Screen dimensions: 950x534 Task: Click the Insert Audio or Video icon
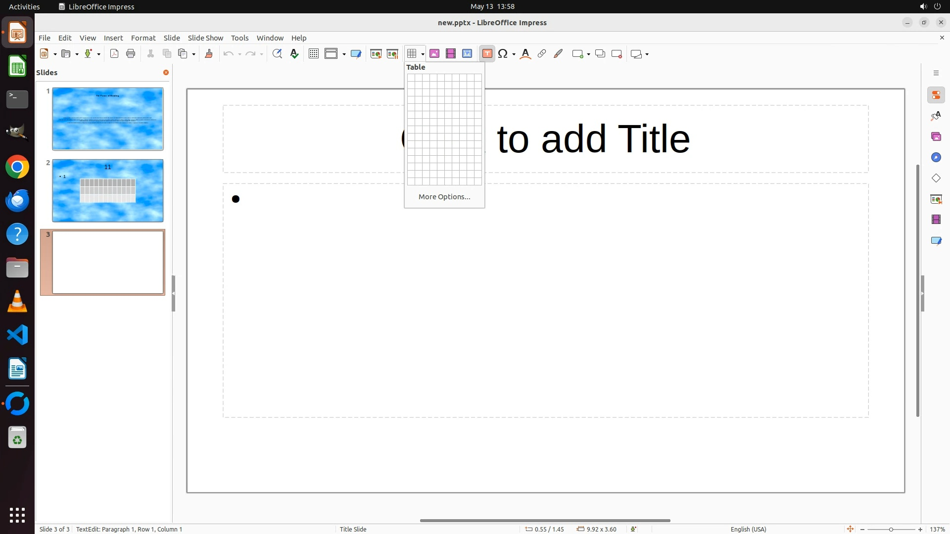coord(451,54)
